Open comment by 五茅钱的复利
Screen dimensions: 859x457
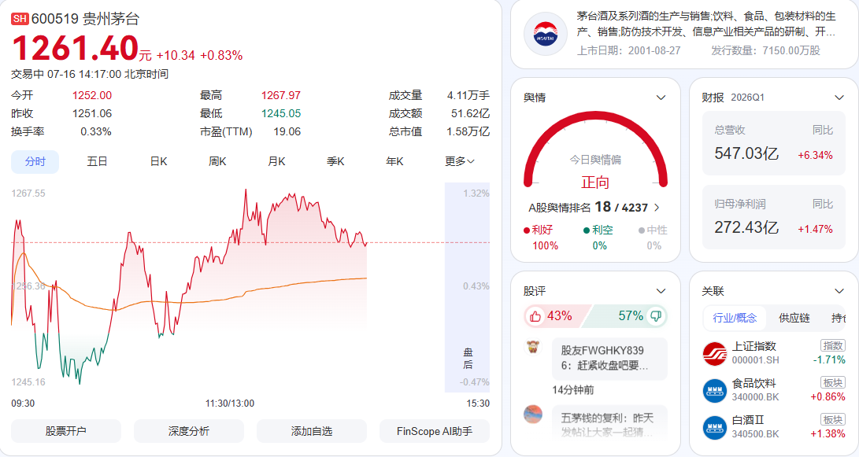click(x=609, y=422)
